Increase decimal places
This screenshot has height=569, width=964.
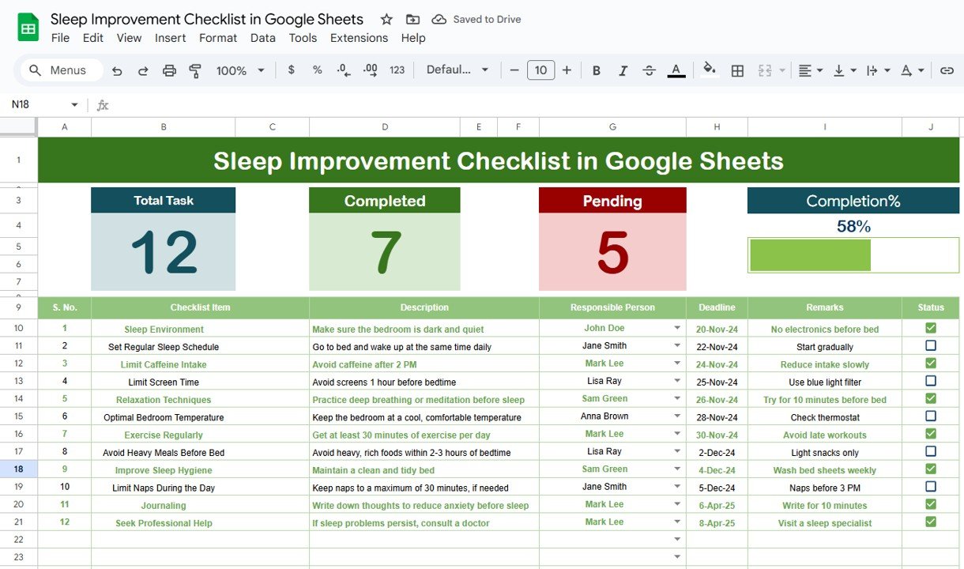click(x=370, y=70)
